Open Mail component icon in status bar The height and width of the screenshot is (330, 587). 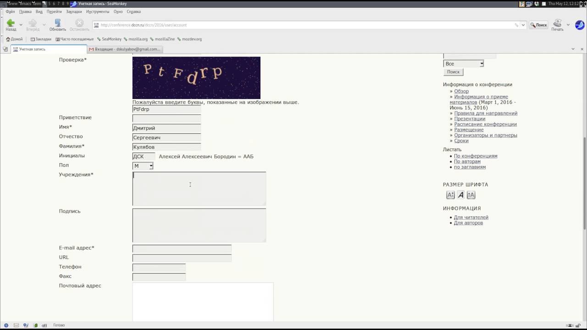tap(16, 325)
